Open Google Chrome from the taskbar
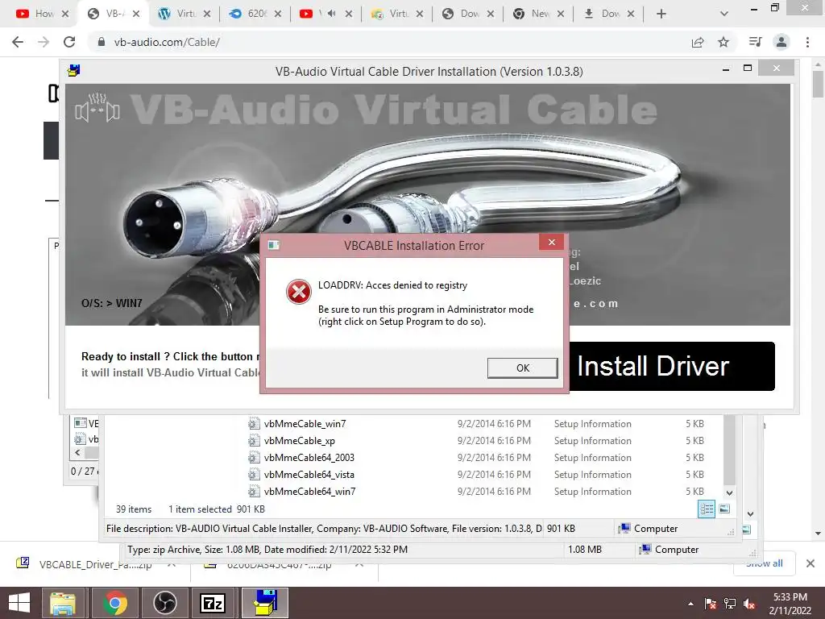This screenshot has height=619, width=825. [114, 603]
